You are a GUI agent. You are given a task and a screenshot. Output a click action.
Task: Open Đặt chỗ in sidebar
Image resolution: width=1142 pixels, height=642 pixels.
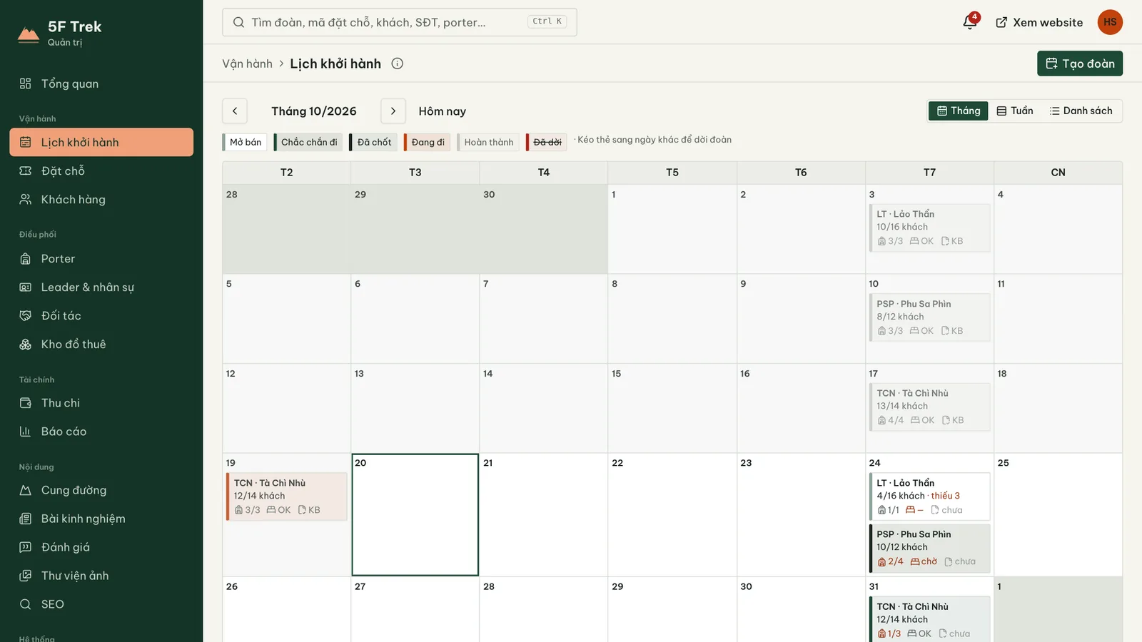click(101, 170)
